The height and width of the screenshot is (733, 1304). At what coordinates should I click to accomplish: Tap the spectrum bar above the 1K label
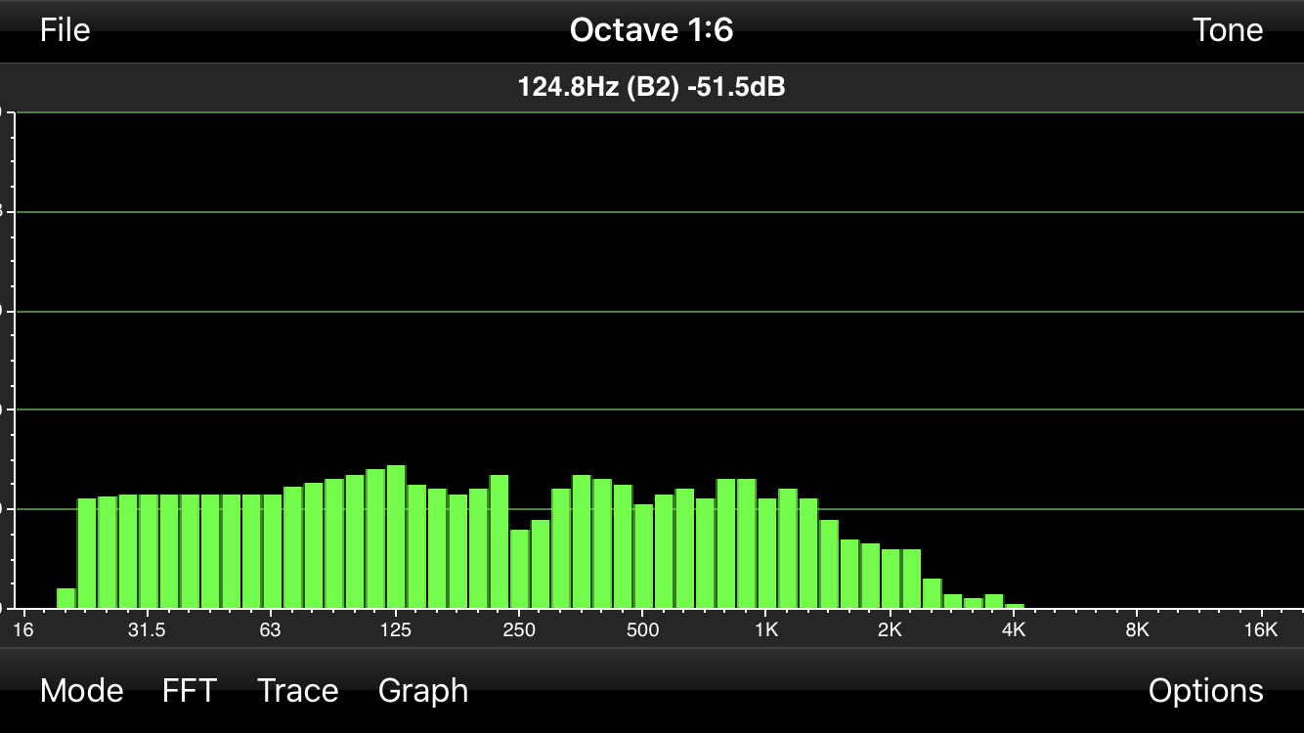[767, 553]
